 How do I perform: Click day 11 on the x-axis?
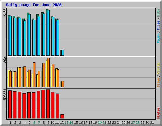coord(57,123)
